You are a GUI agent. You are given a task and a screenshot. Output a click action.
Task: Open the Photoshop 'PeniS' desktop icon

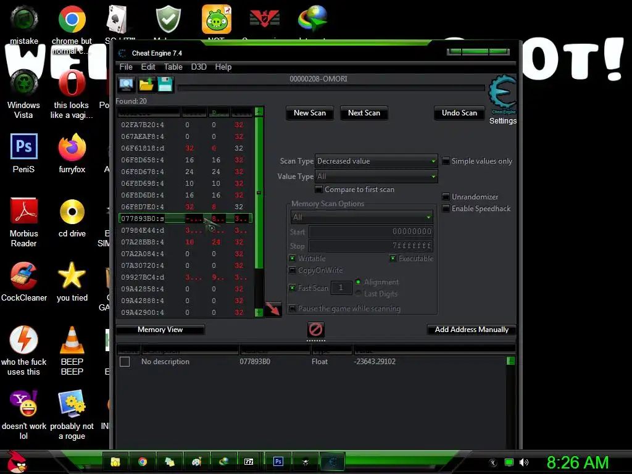[24, 146]
